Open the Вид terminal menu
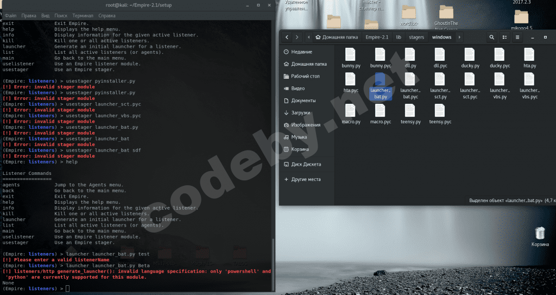 tap(46, 16)
